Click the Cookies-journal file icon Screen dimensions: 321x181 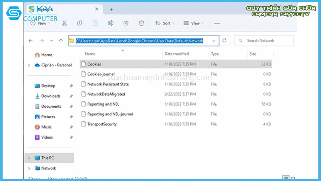coord(84,74)
